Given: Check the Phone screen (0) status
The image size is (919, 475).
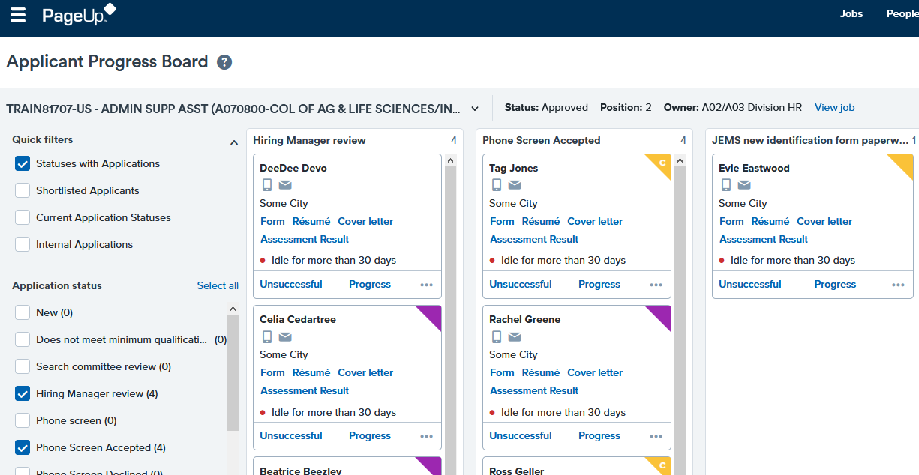Looking at the screenshot, I should [23, 420].
